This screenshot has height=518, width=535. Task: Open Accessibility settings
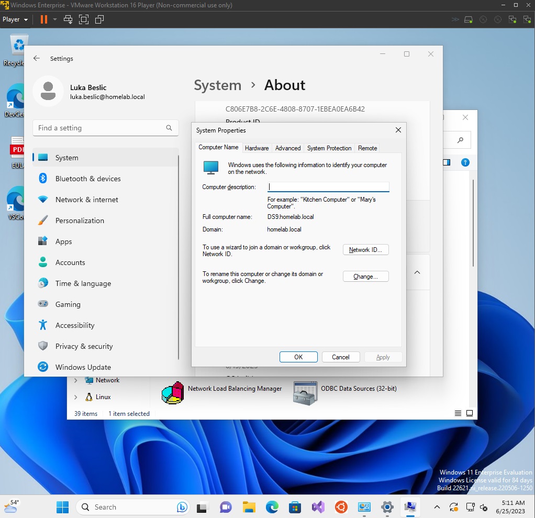tap(105, 325)
